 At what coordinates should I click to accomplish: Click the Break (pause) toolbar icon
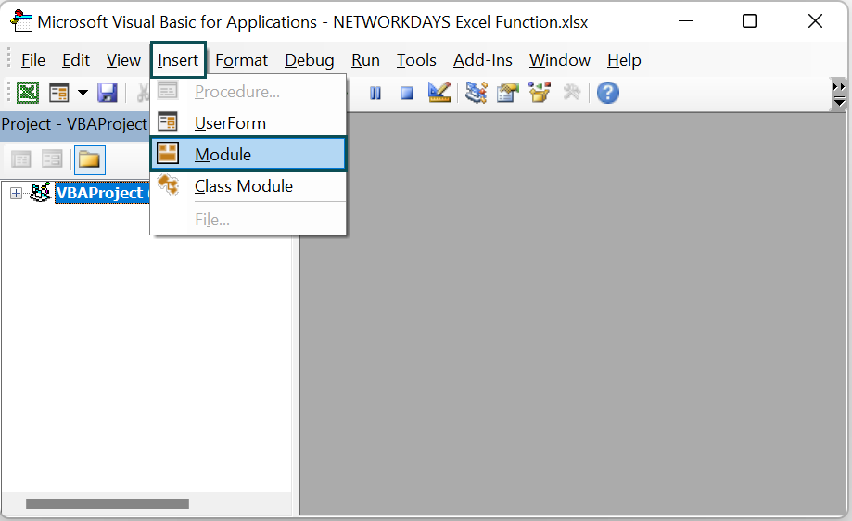click(x=375, y=93)
